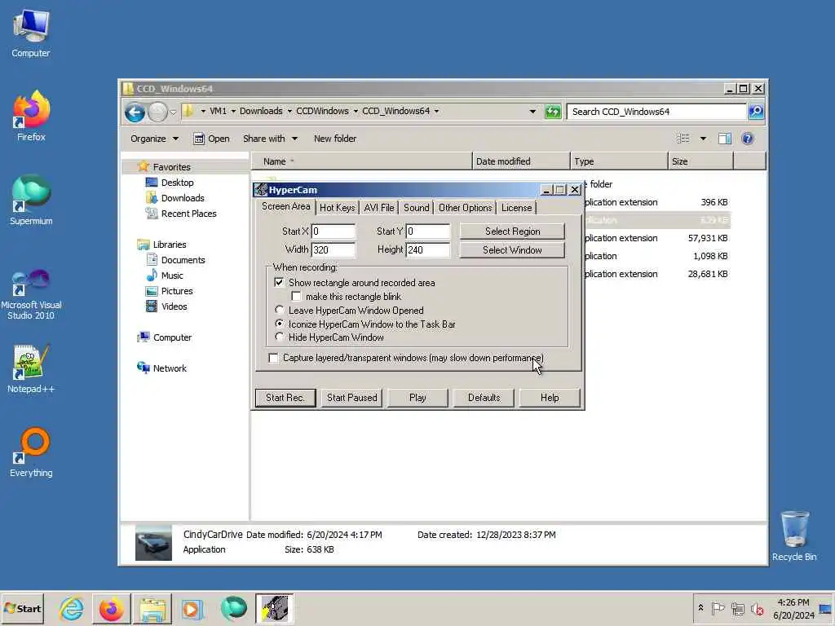Click the HyperCam taskbar icon

pos(274,608)
